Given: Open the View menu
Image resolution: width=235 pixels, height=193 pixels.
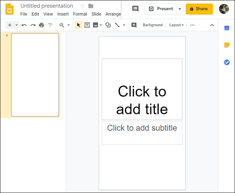Looking at the screenshot, I should tap(48, 14).
